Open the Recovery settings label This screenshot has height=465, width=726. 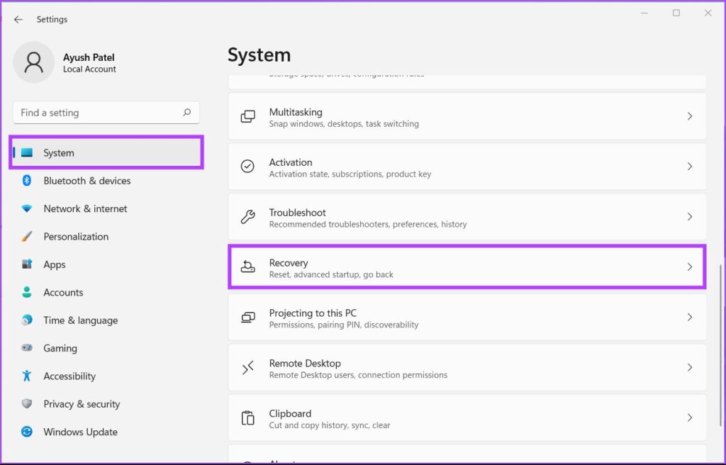click(289, 262)
